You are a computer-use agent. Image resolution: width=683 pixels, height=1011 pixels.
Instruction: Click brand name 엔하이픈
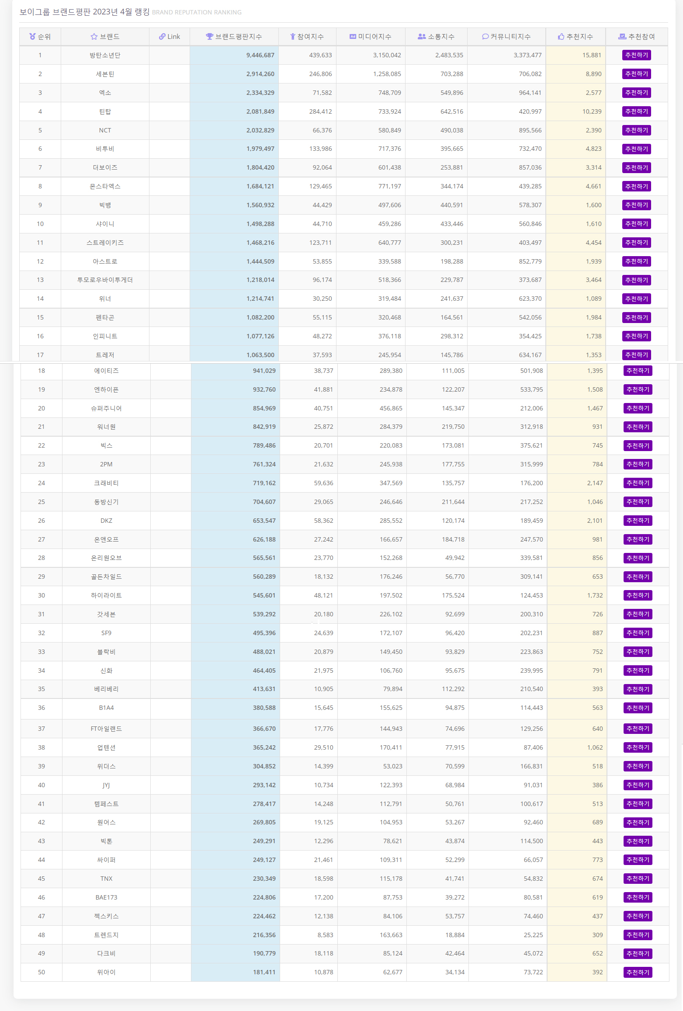click(106, 389)
